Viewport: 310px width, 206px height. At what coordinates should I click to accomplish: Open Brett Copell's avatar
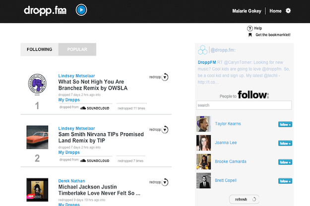click(x=204, y=181)
